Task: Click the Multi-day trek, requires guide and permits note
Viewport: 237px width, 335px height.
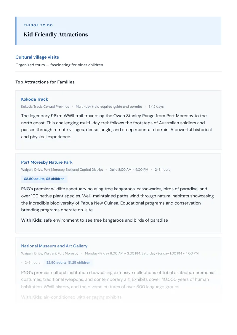Action: click(x=109, y=107)
